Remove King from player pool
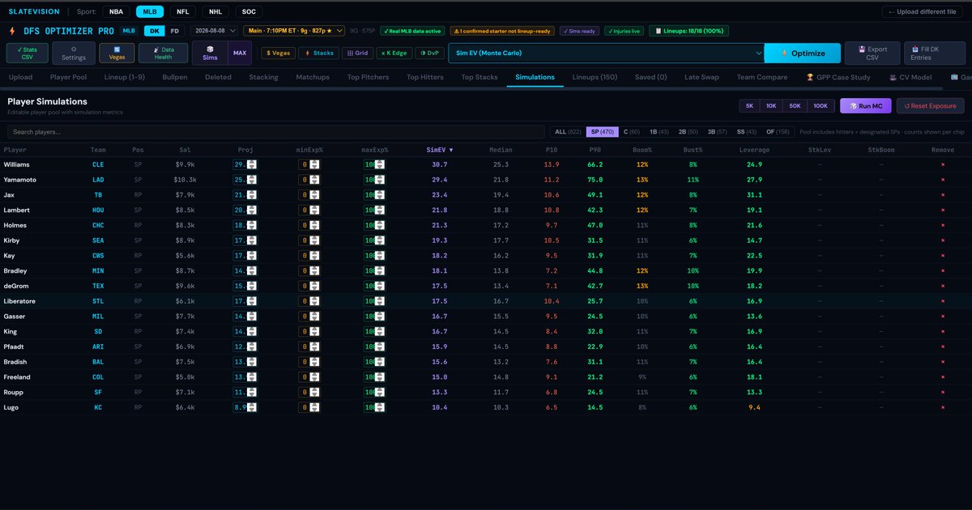This screenshot has height=510, width=972. tap(943, 331)
